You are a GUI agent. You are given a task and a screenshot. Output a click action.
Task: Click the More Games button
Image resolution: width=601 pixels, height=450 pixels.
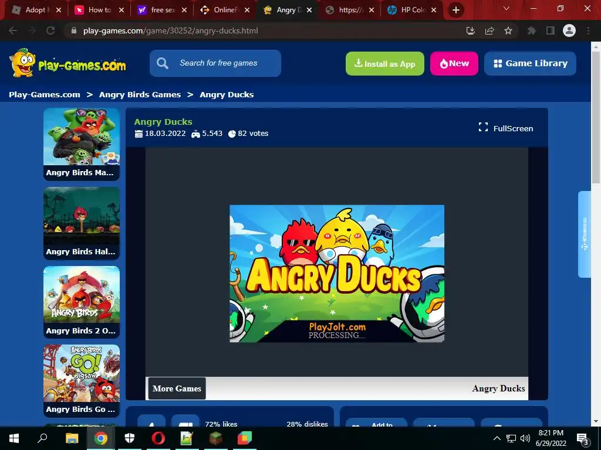point(177,388)
